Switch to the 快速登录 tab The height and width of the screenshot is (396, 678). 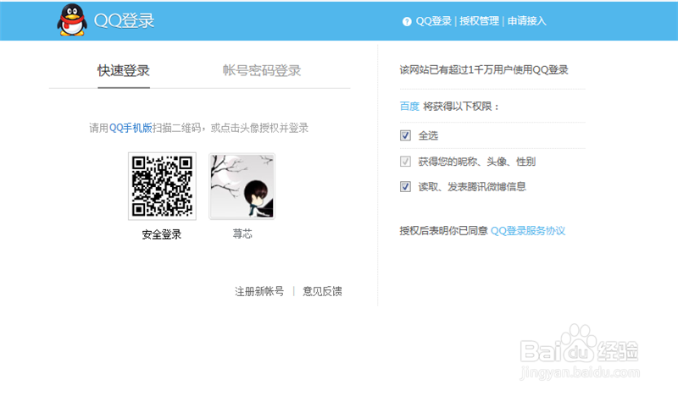124,70
